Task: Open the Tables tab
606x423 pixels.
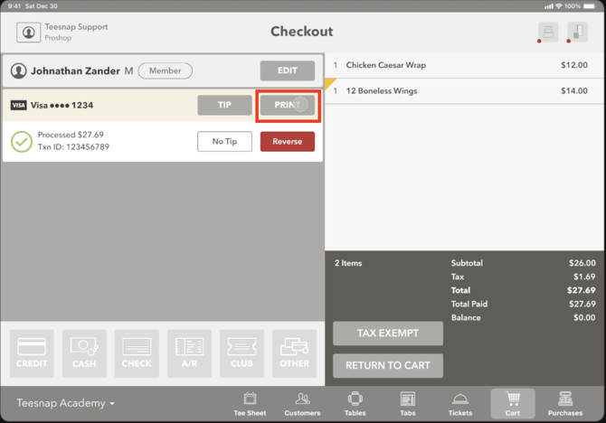Action: tap(355, 404)
